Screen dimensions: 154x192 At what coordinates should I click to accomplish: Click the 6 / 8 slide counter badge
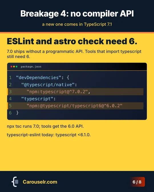(x=137, y=182)
